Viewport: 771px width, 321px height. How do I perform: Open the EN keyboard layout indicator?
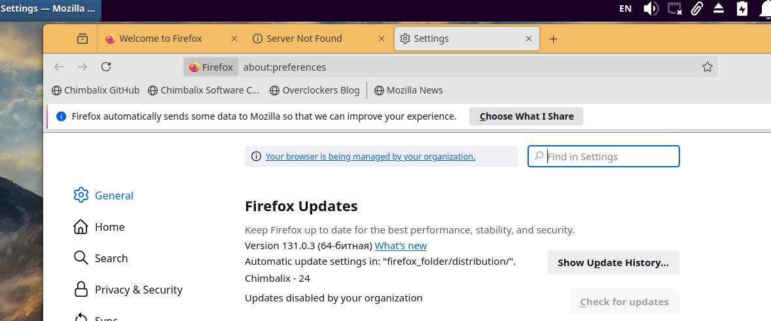tap(625, 8)
